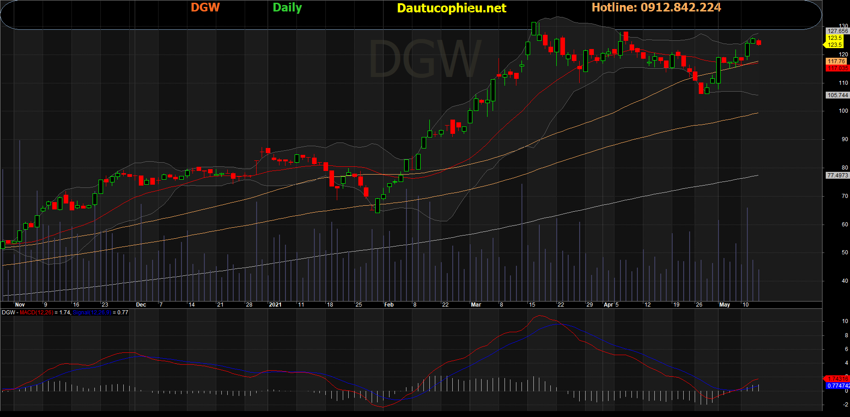
Task: Click the Feb marker on the date axis
Action: coord(389,305)
